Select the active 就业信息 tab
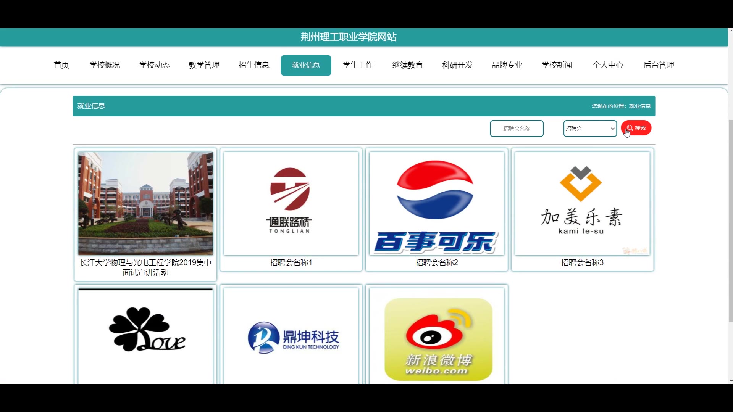The width and height of the screenshot is (733, 412). [x=306, y=65]
